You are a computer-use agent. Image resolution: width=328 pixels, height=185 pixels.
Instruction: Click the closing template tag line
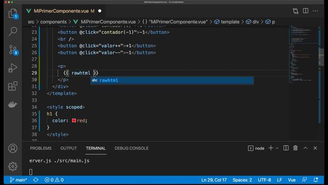pos(61,94)
